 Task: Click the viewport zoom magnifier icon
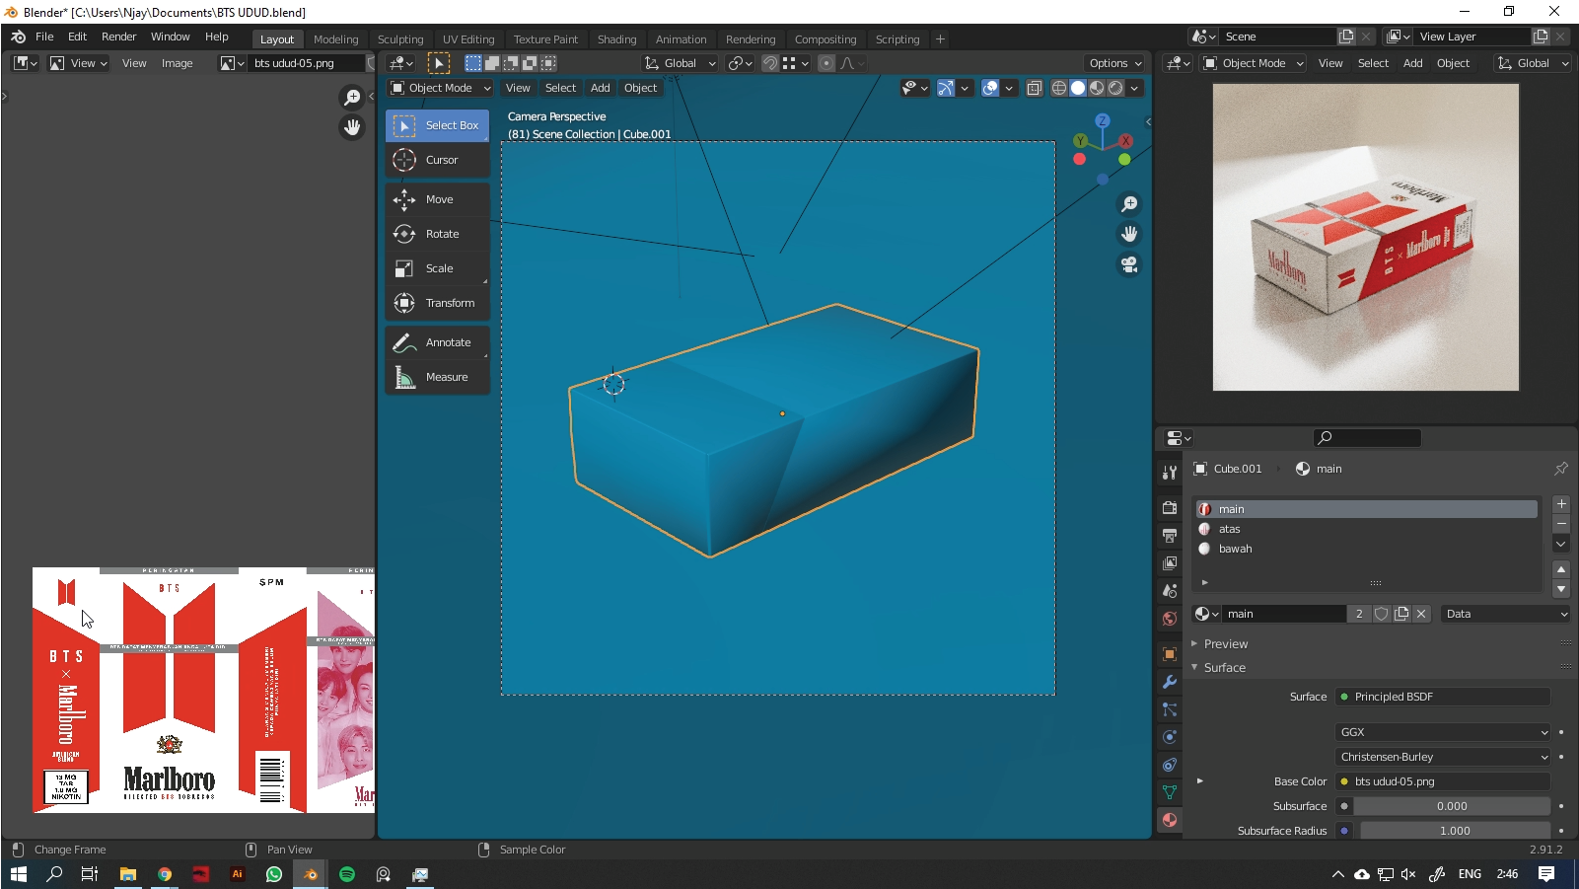coord(1129,203)
